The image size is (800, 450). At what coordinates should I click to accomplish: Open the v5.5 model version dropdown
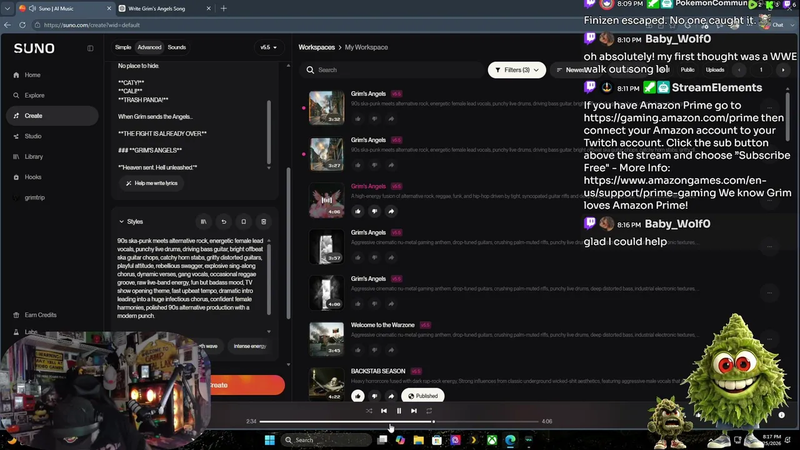click(x=269, y=47)
